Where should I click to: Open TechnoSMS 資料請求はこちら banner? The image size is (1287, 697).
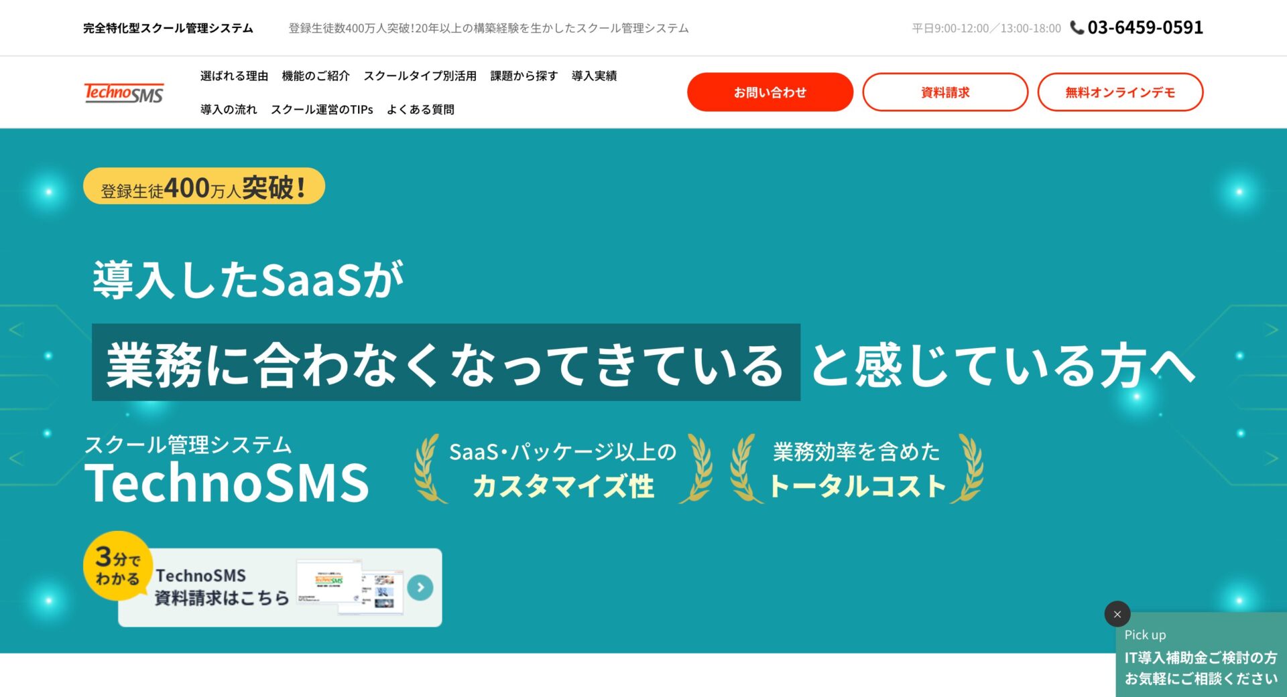tap(280, 587)
